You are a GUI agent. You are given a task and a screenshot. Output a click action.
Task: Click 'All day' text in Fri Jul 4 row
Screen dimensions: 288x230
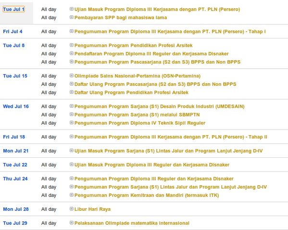click(49, 32)
